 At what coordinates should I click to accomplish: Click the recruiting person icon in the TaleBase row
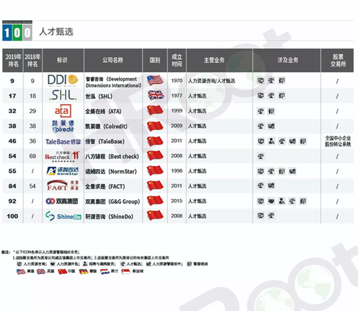pos(271,141)
